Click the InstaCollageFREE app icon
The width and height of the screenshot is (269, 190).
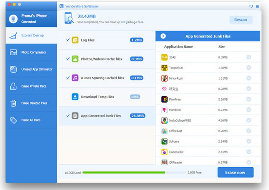pyautogui.click(x=164, y=120)
